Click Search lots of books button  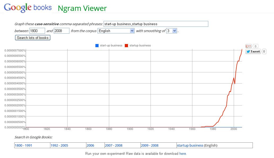(x=33, y=38)
